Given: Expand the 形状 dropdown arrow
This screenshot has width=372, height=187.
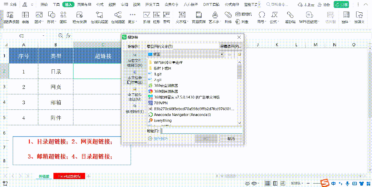Looking at the screenshot, I should tap(56, 22).
